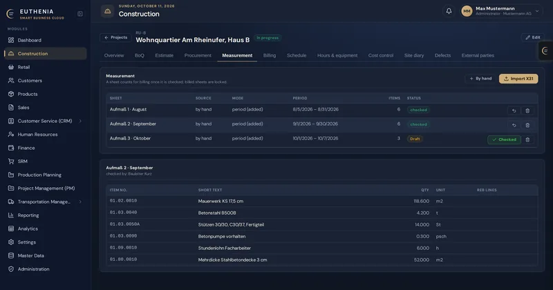Image resolution: width=553 pixels, height=290 pixels.
Task: Open the Cost control tab
Action: click(x=381, y=55)
